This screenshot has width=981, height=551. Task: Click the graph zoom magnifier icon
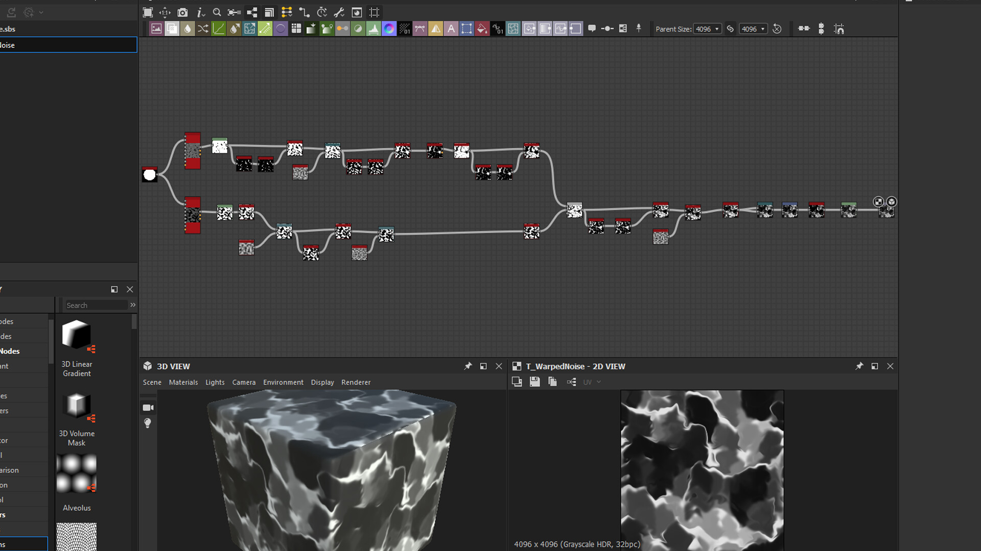217,12
